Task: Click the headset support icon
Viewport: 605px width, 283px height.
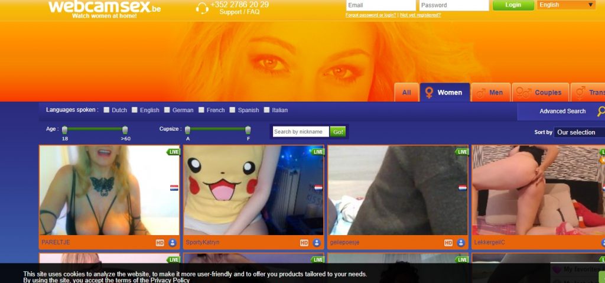Action: point(202,8)
